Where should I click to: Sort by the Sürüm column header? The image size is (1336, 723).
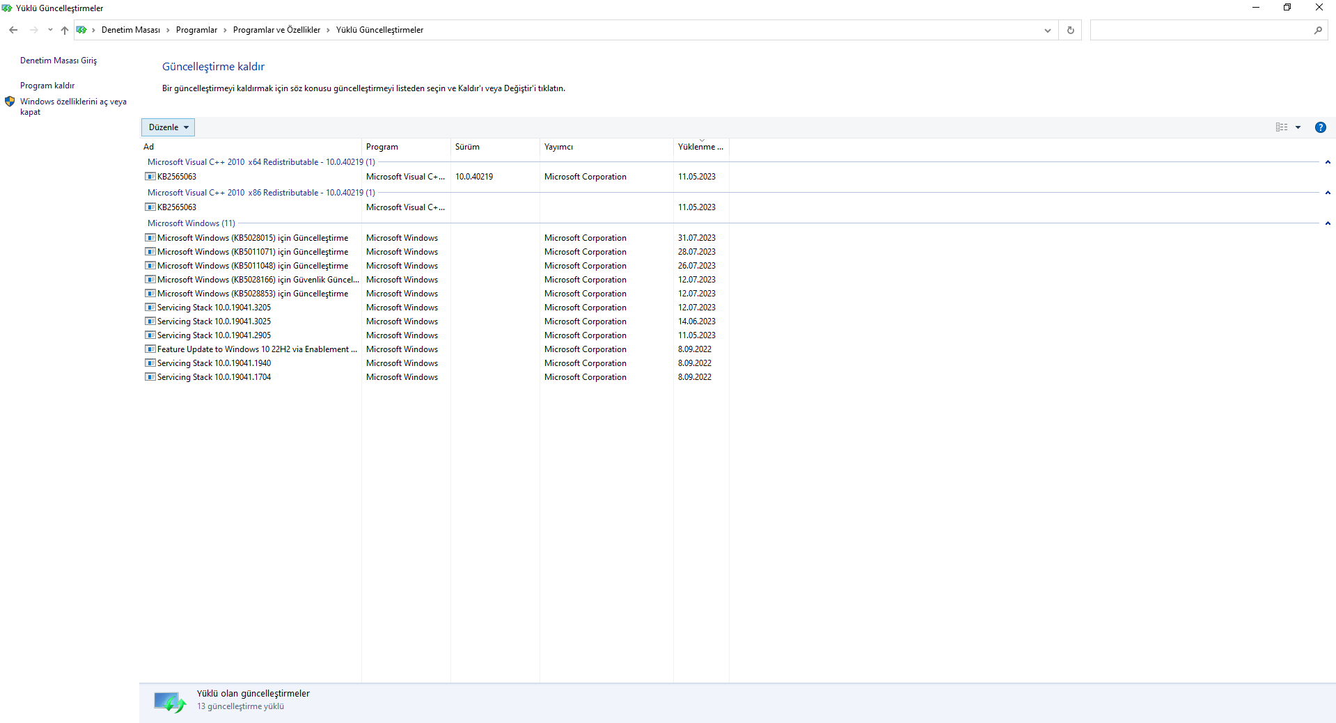tap(495, 147)
